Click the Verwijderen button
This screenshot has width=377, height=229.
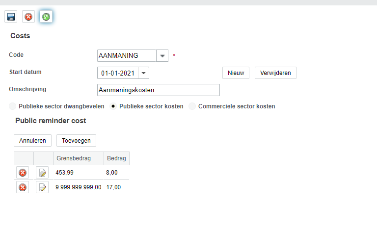point(275,73)
